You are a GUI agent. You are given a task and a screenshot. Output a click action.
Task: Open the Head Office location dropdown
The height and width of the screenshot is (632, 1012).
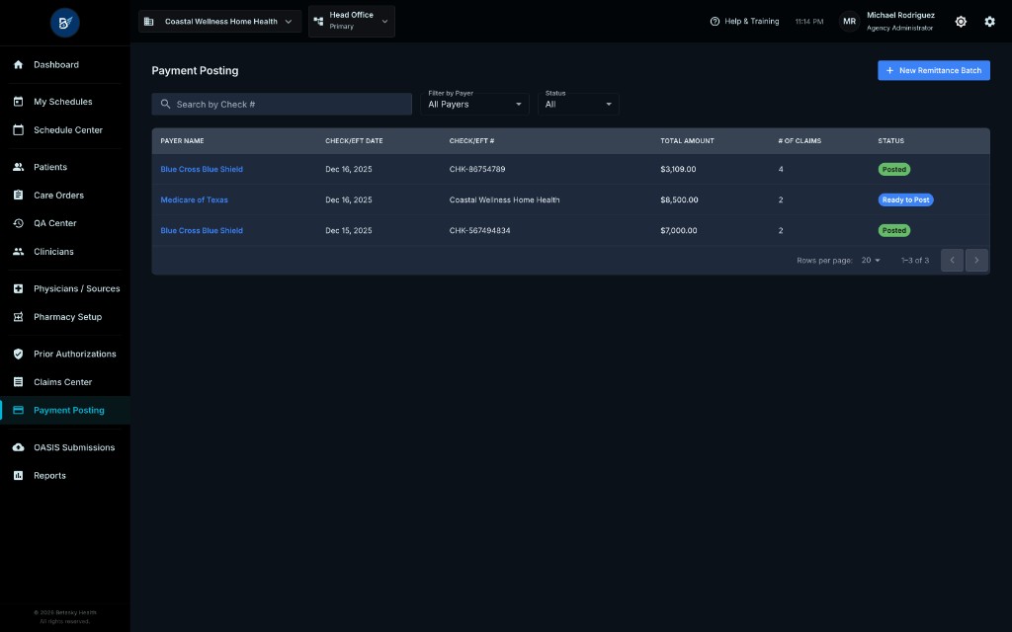[x=352, y=21]
